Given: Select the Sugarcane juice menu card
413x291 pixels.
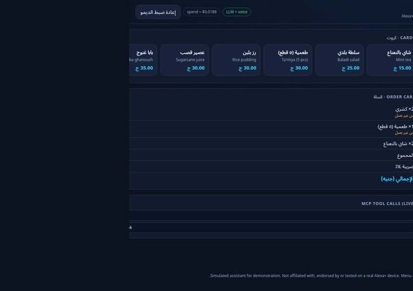Looking at the screenshot, I should coord(184,60).
